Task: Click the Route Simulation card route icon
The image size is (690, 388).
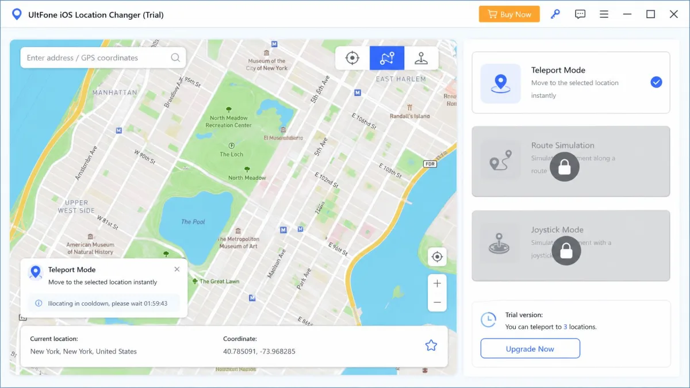Action: point(501,161)
